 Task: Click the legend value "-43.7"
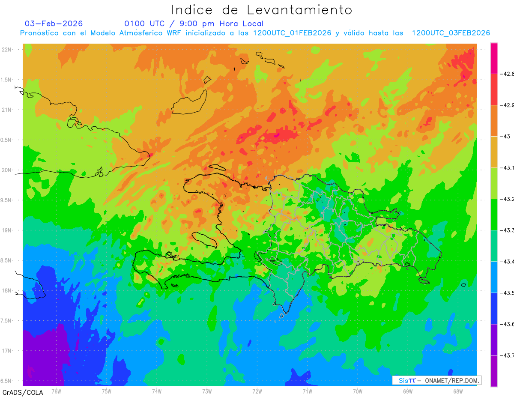point(507,355)
